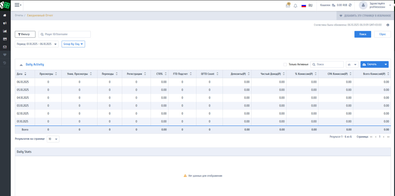Click the credit card payments sidebar icon

5,39
